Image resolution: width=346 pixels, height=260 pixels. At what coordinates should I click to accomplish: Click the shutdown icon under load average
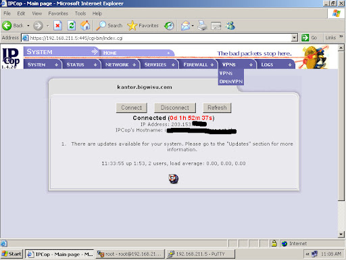173,179
